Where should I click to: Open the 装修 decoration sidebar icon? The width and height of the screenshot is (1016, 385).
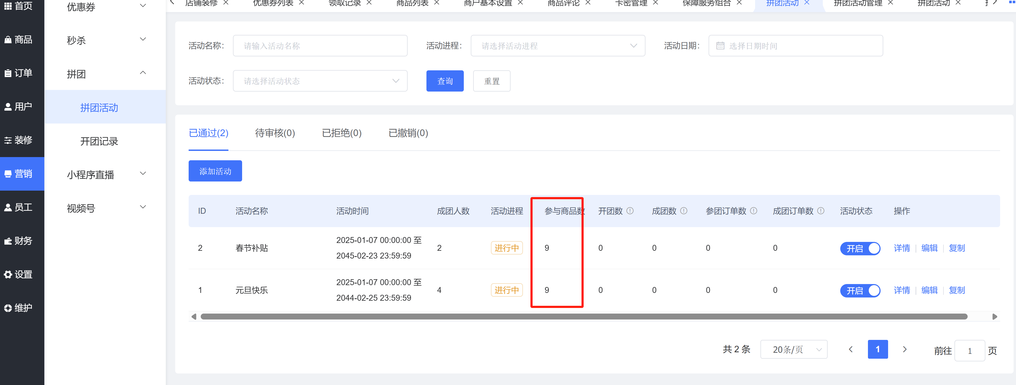pyautogui.click(x=8, y=140)
